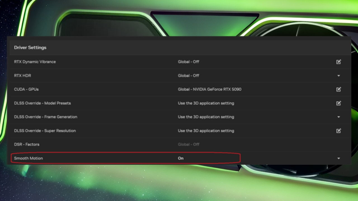
Task: Click the Driver Settings heading
Action: (30, 47)
